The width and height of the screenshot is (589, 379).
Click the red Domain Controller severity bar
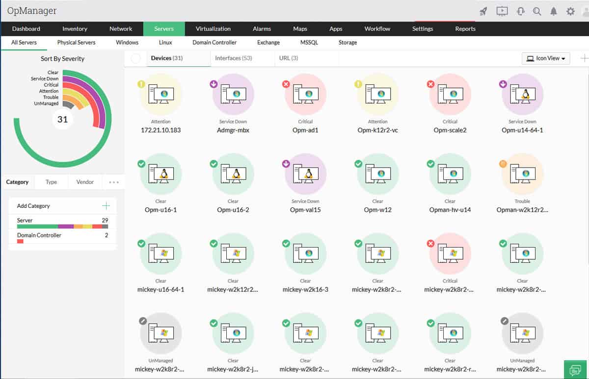click(20, 241)
